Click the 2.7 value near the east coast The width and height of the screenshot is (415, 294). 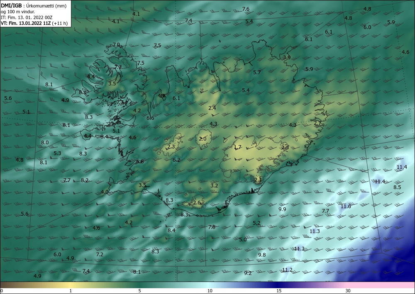(x=317, y=123)
